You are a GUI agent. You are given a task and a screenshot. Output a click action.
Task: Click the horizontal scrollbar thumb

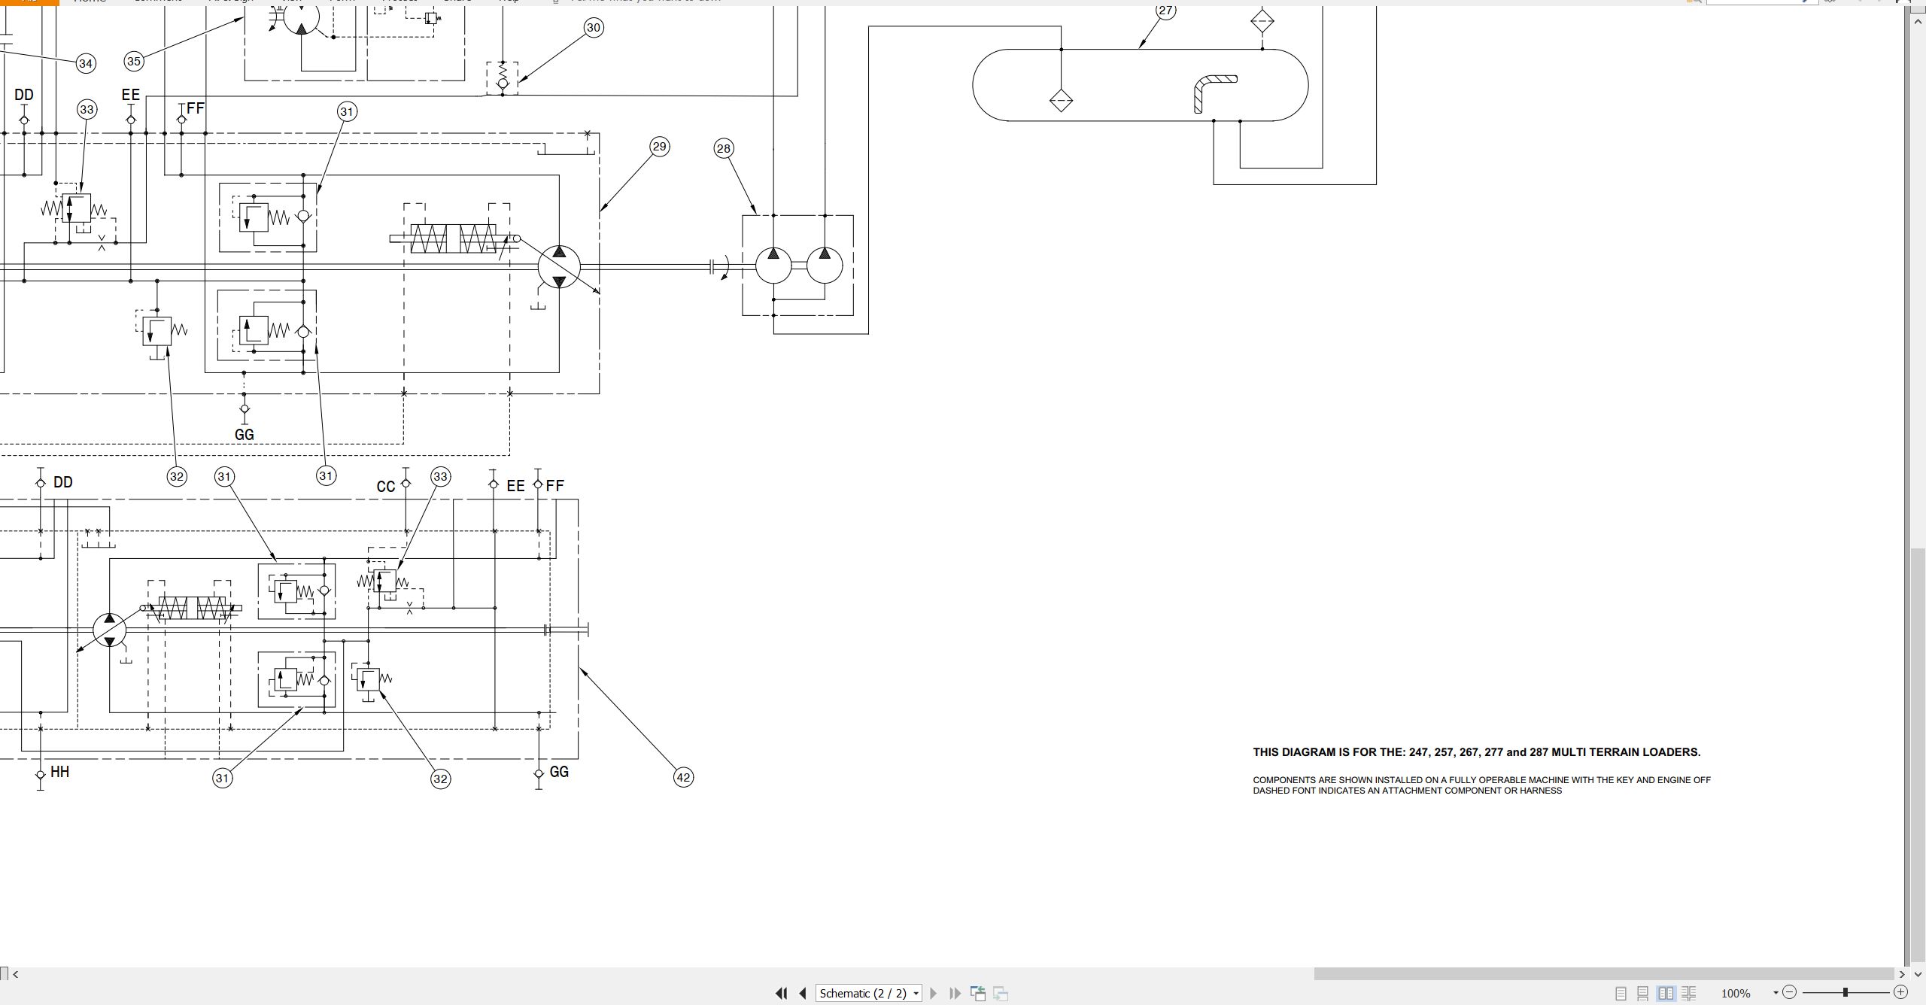(1604, 974)
